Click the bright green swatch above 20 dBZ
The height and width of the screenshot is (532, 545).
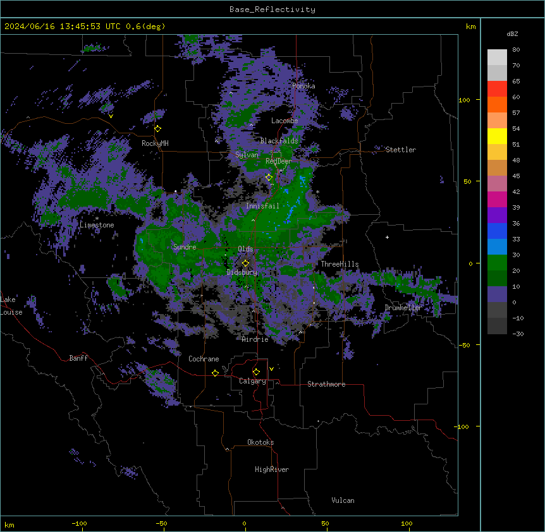[x=497, y=263]
